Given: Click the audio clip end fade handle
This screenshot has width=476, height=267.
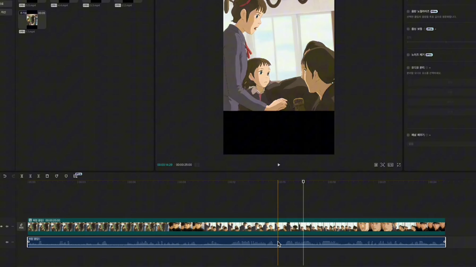Looking at the screenshot, I should point(444,242).
